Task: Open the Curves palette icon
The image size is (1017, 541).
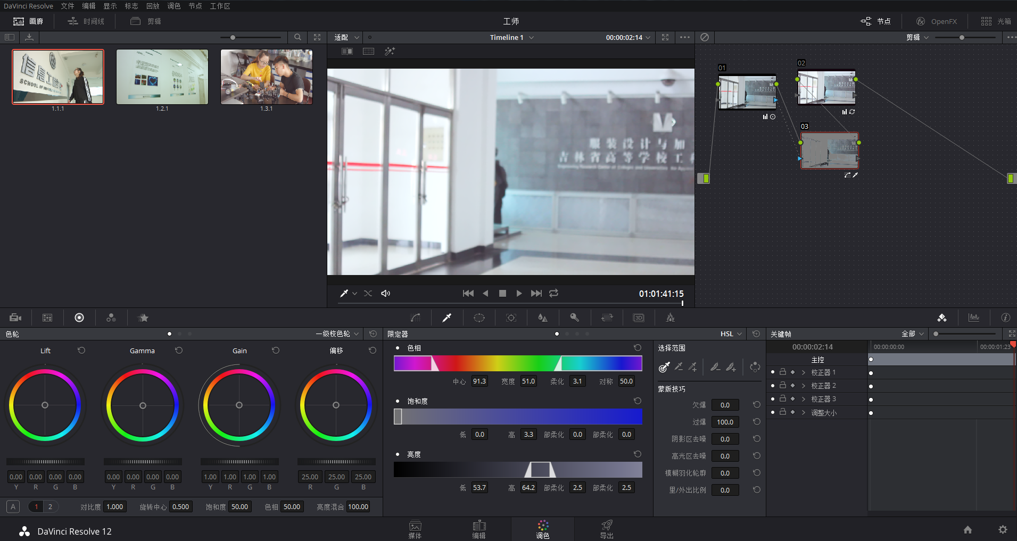Action: click(x=416, y=318)
